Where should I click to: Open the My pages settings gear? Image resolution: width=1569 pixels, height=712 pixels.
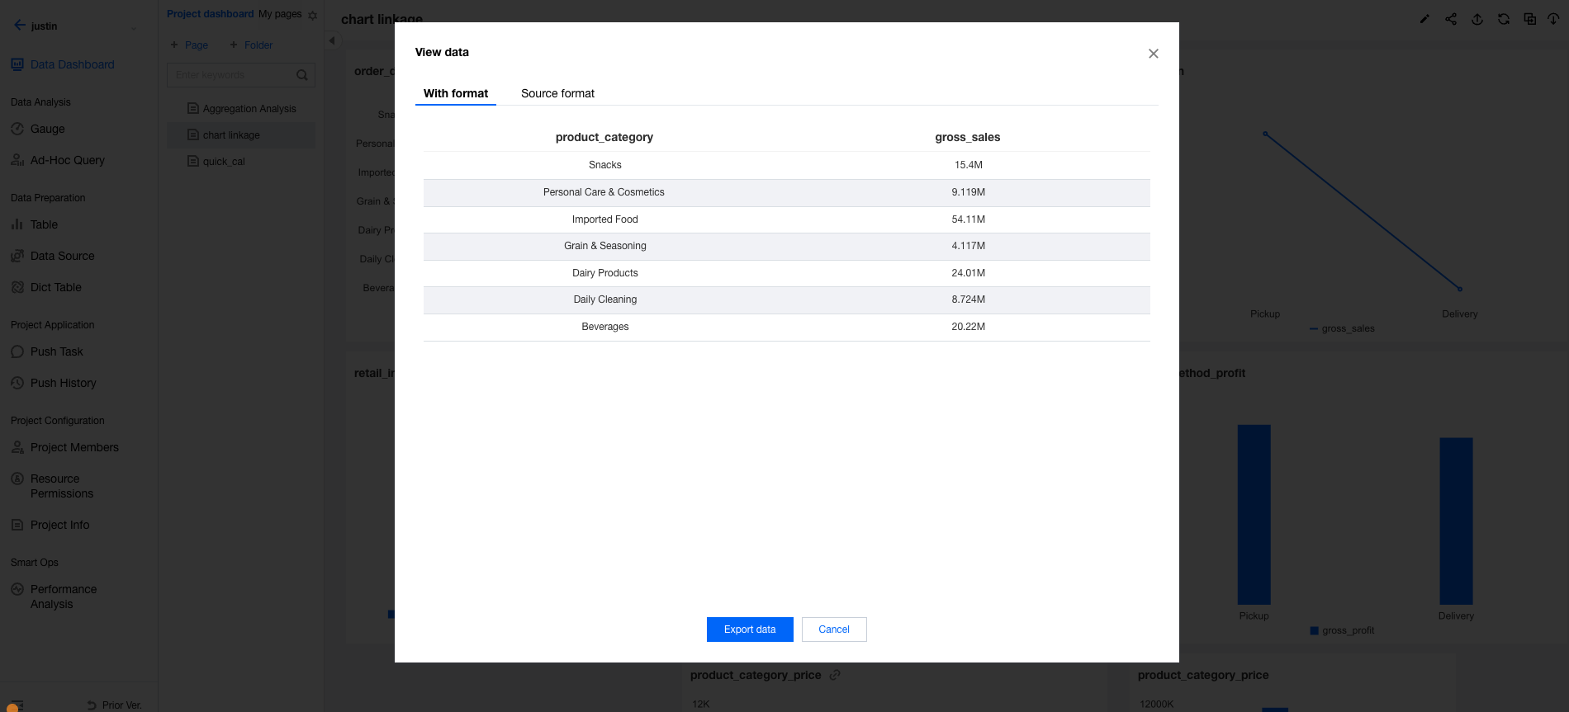pos(313,15)
